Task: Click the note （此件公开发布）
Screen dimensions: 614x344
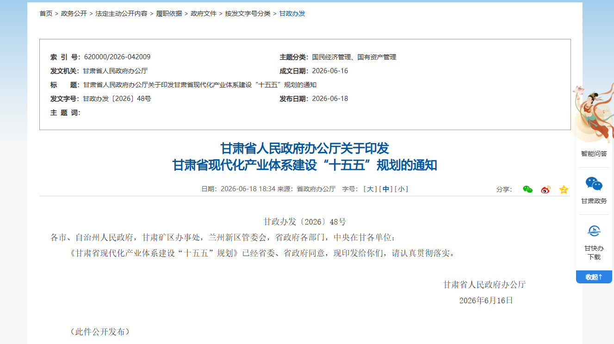Action: 100,331
